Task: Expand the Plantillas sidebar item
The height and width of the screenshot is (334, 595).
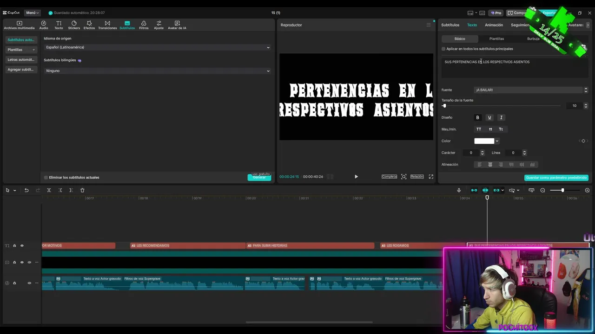Action: coord(21,50)
